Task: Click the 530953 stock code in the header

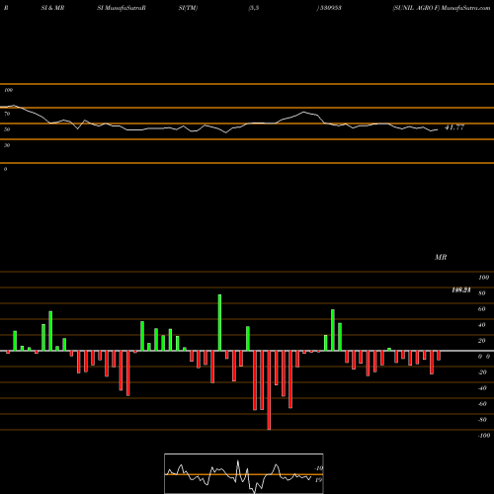Action: (330, 8)
